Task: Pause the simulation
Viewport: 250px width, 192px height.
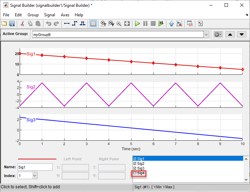Action: click(x=145, y=23)
